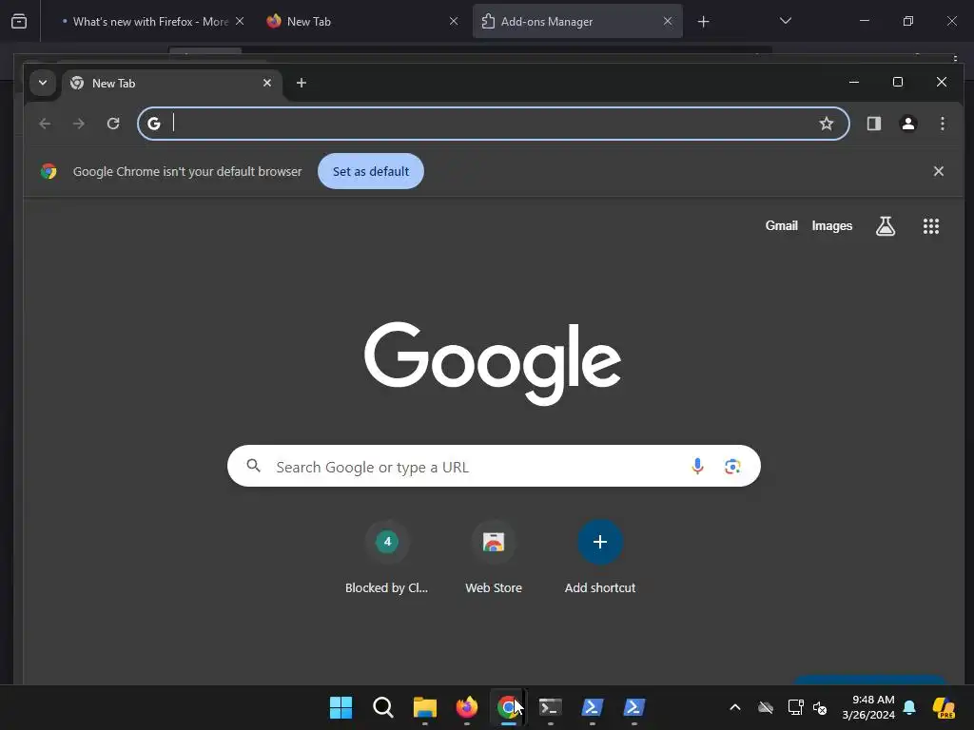Open the Google apps grid

pyautogui.click(x=930, y=226)
